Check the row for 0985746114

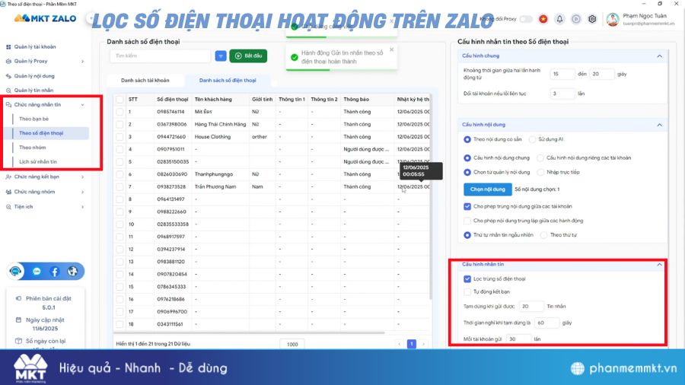[x=119, y=112]
